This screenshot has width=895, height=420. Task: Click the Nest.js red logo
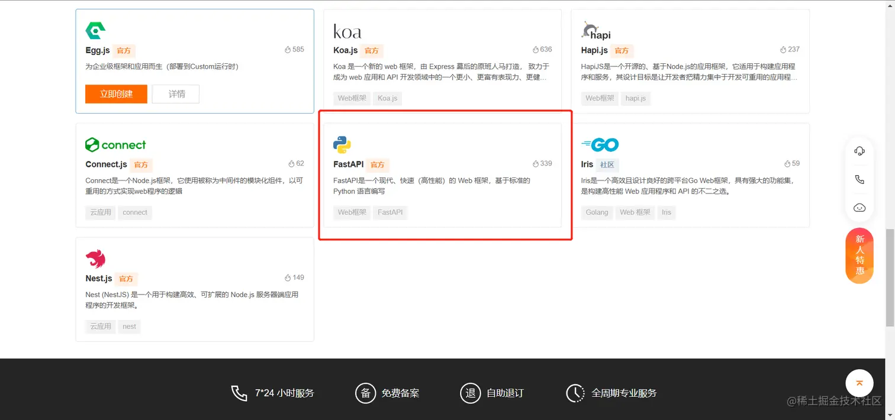coord(95,259)
